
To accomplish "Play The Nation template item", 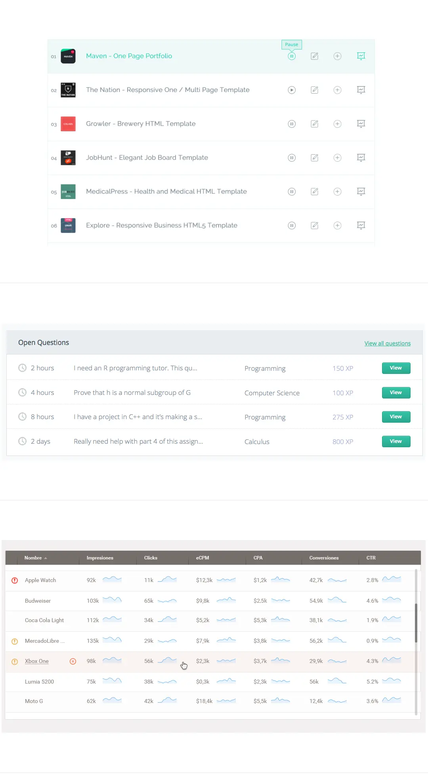I will [292, 90].
